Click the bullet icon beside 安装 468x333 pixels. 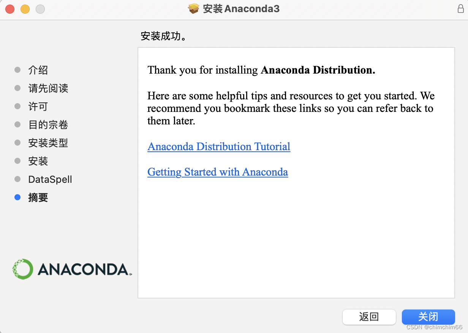coord(17,161)
